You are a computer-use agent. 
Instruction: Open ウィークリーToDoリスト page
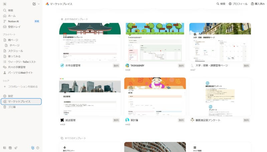click(x=22, y=62)
